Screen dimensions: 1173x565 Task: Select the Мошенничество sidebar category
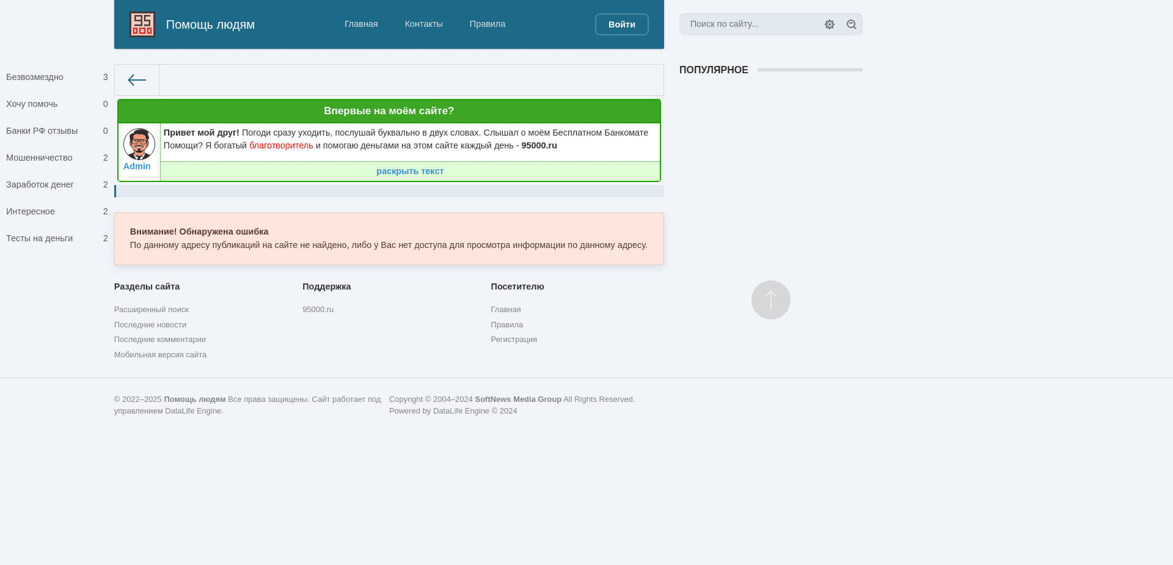[39, 158]
